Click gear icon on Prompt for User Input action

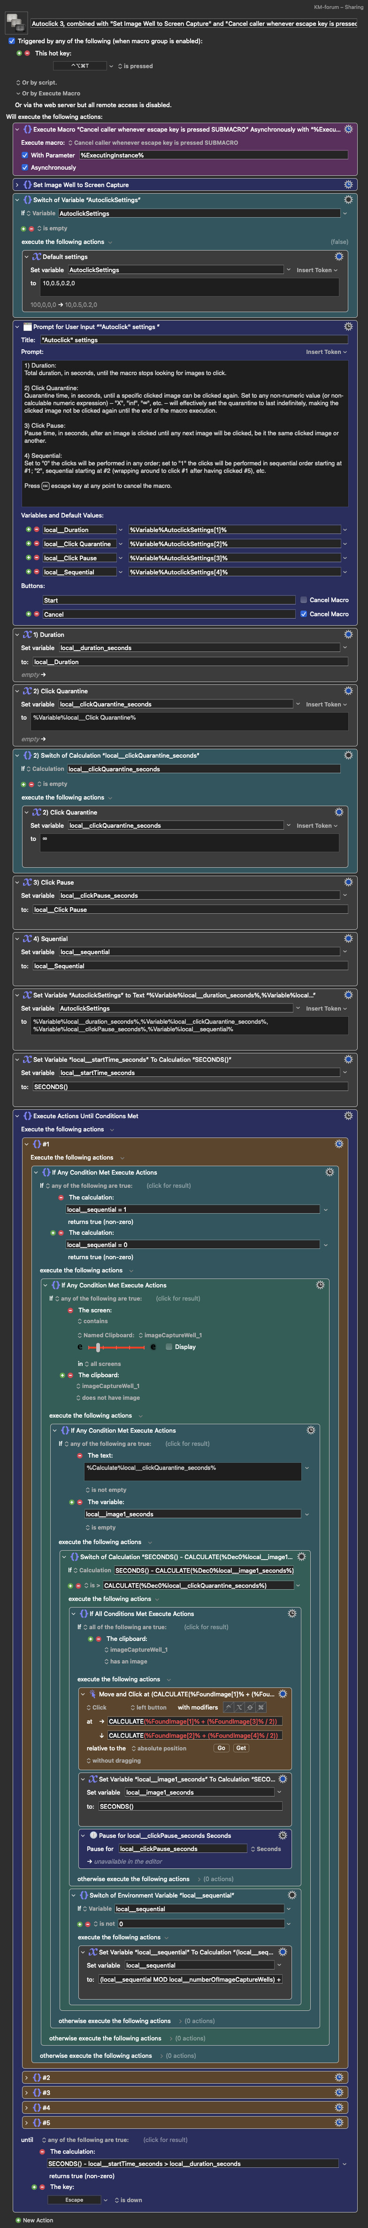pos(348,326)
